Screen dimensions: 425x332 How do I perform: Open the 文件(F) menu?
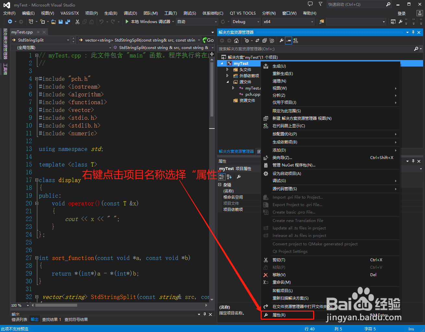9,13
